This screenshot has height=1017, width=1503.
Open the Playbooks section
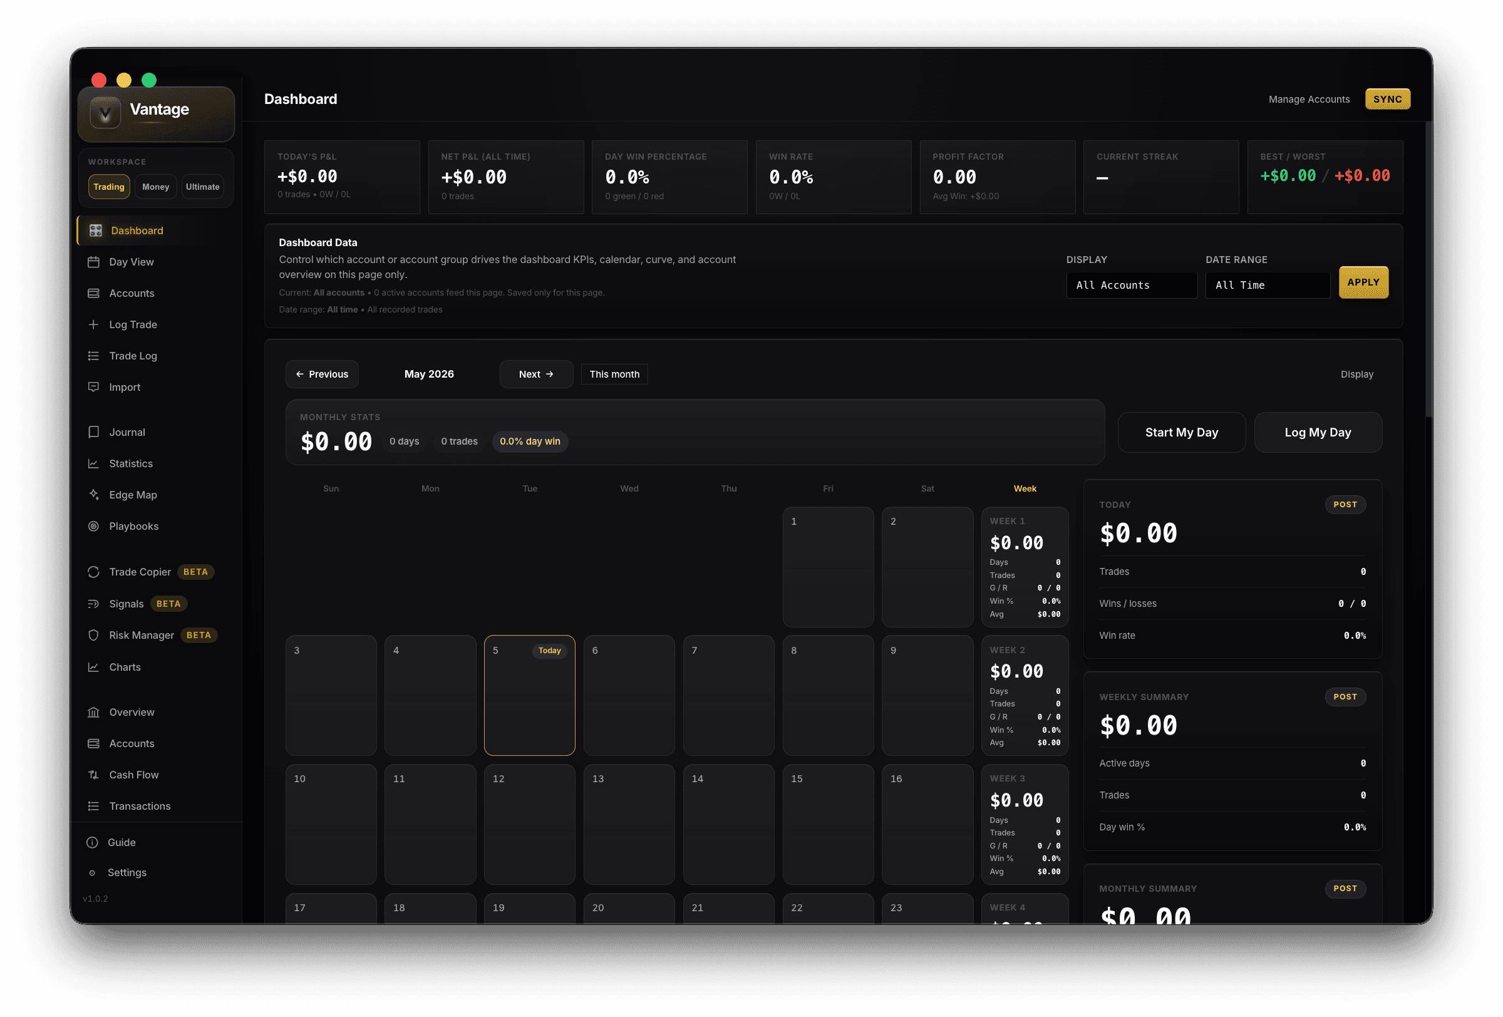click(155, 526)
